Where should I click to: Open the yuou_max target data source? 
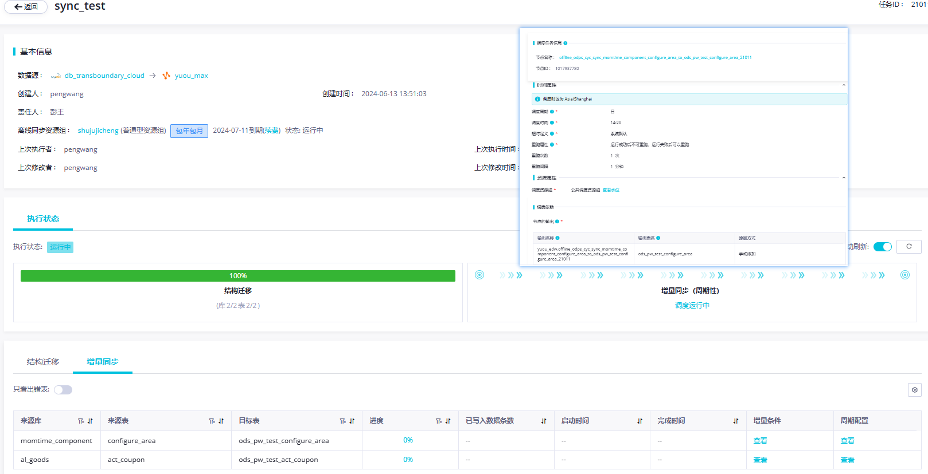[x=192, y=76]
